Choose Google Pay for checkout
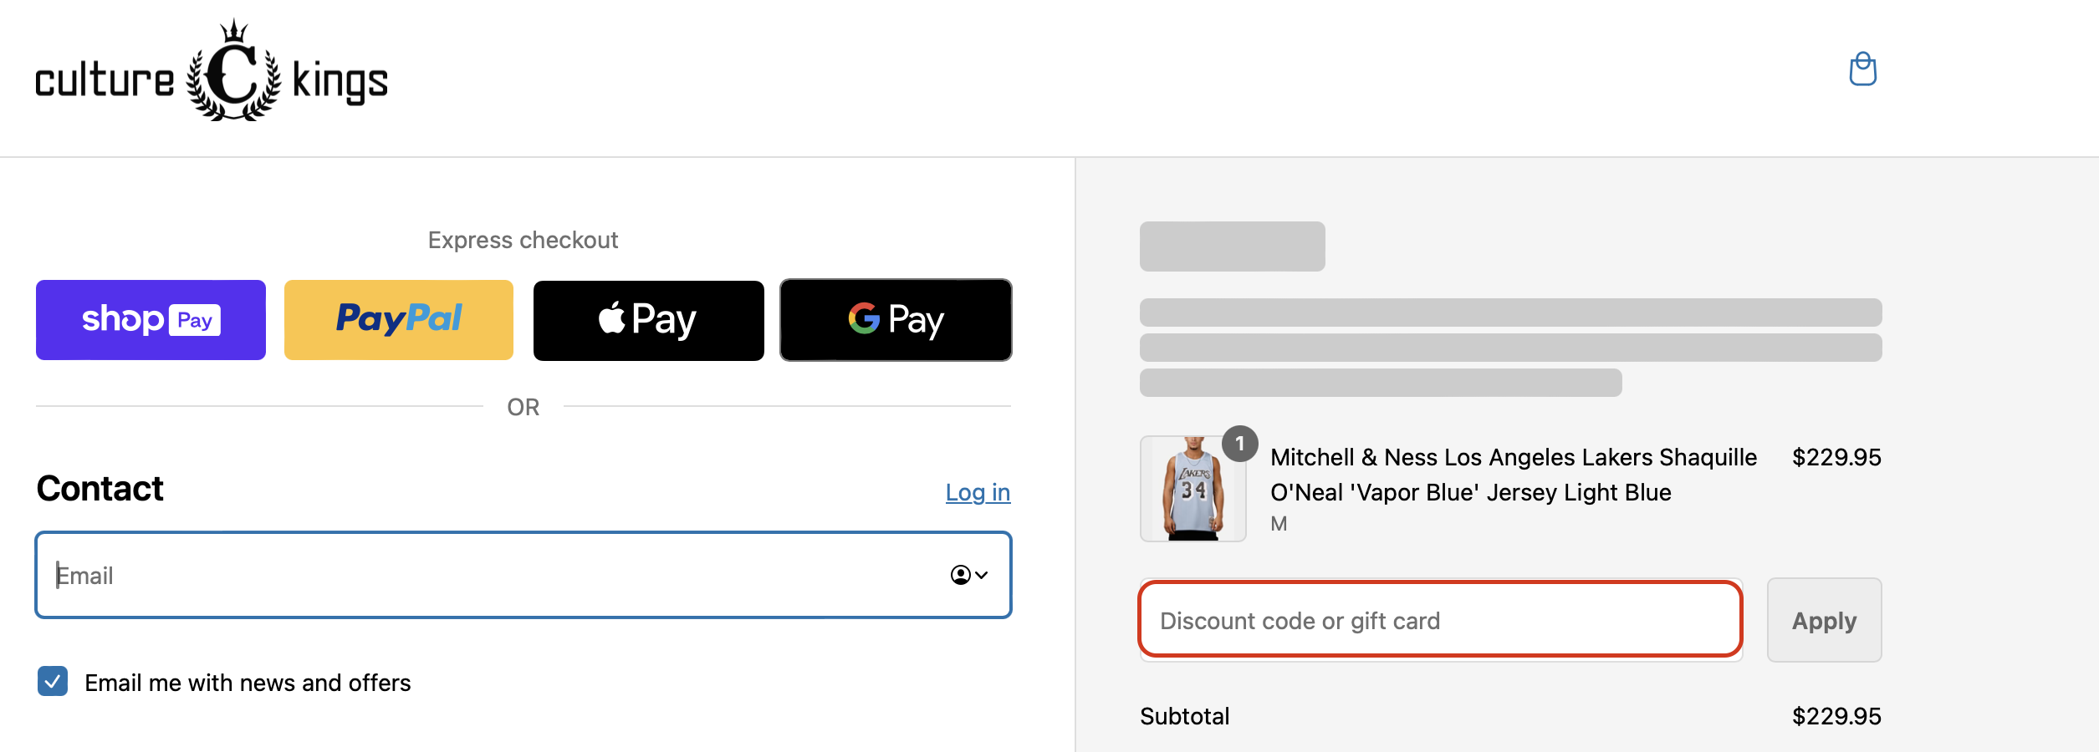The height and width of the screenshot is (752, 2099). point(896,319)
